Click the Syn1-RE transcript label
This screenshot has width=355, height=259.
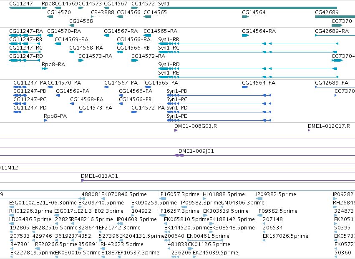point(169,73)
